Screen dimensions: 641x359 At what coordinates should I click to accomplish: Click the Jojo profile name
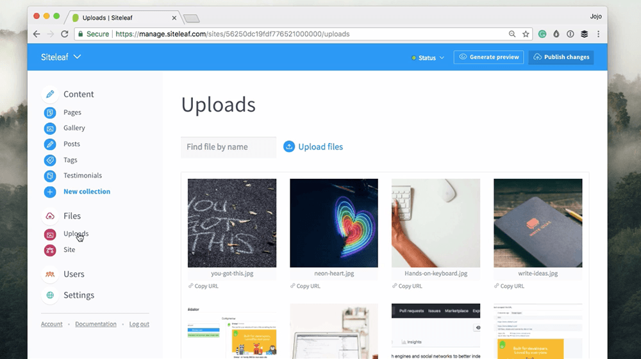(595, 17)
